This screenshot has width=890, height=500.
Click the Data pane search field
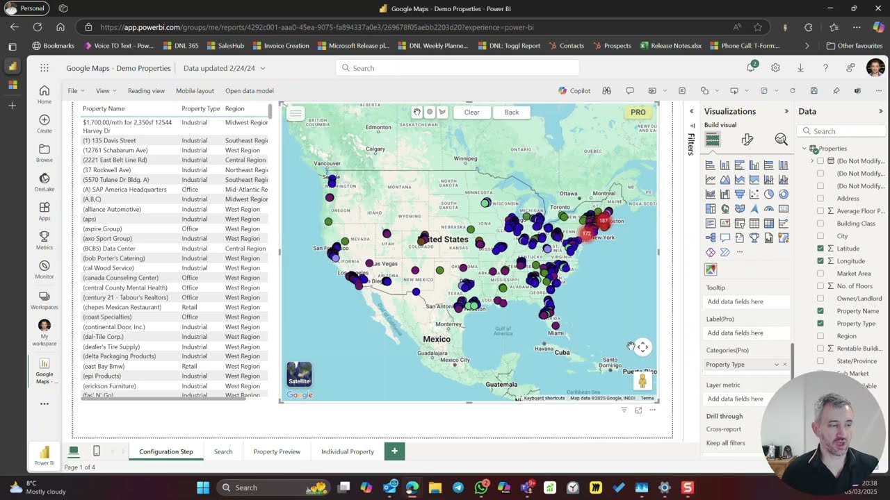tap(841, 131)
